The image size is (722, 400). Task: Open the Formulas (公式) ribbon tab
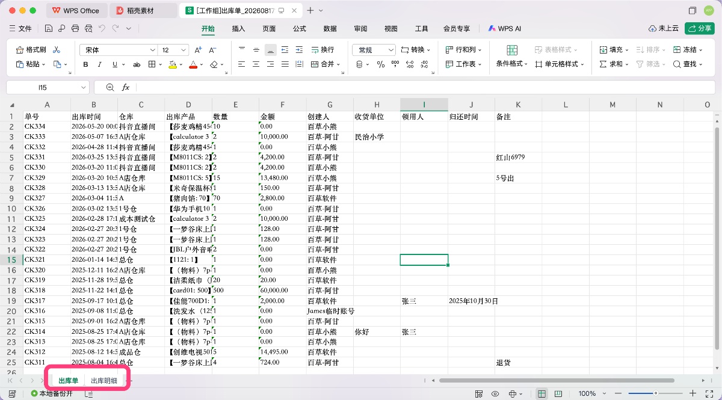(300, 28)
